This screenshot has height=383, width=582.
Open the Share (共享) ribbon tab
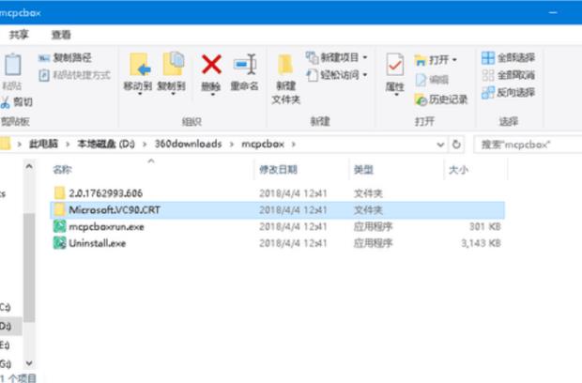(x=19, y=35)
